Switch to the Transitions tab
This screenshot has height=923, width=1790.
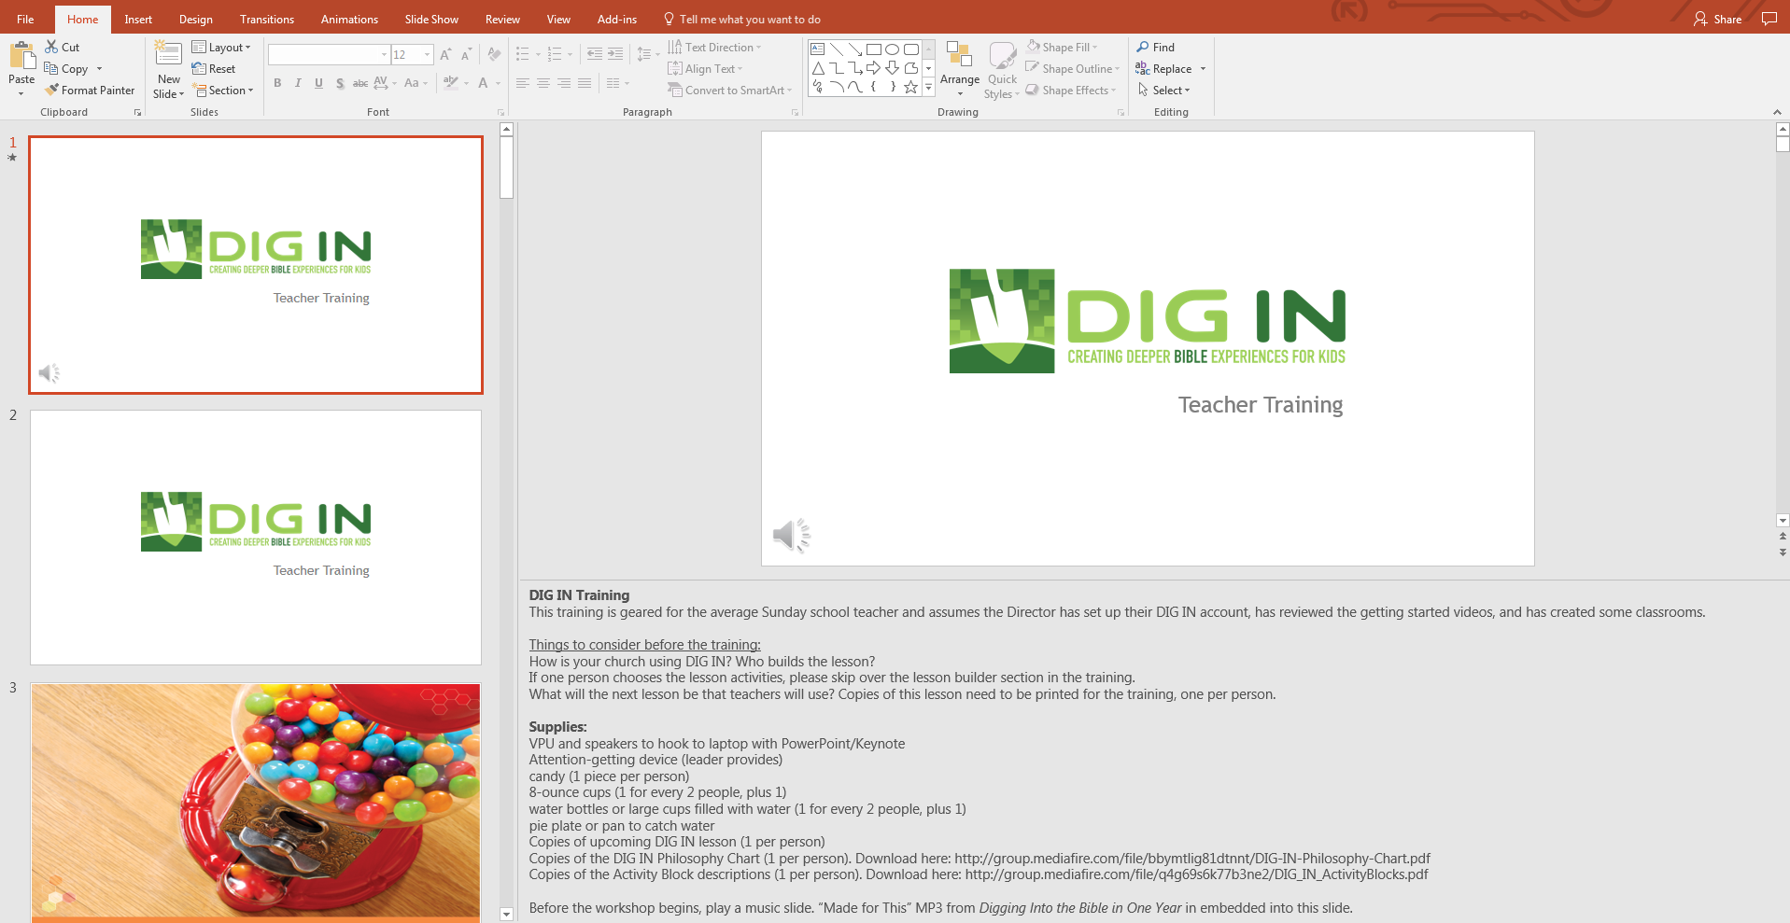pyautogui.click(x=266, y=19)
